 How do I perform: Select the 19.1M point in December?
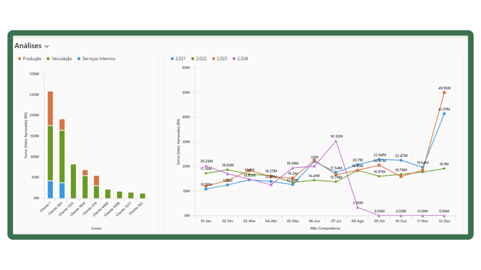click(x=444, y=168)
